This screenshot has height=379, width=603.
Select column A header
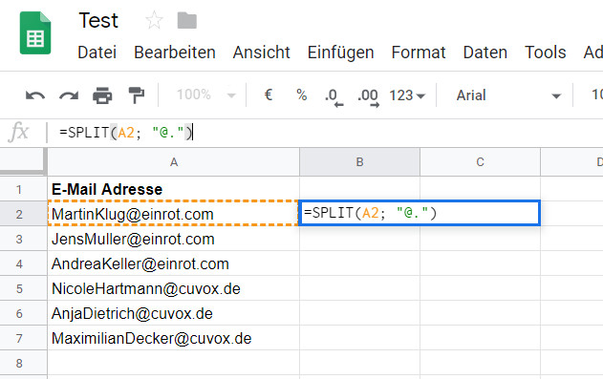tap(173, 162)
